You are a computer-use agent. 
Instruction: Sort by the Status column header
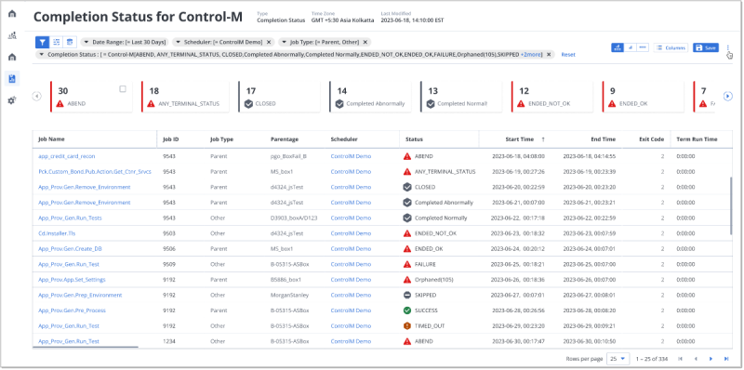pos(414,139)
